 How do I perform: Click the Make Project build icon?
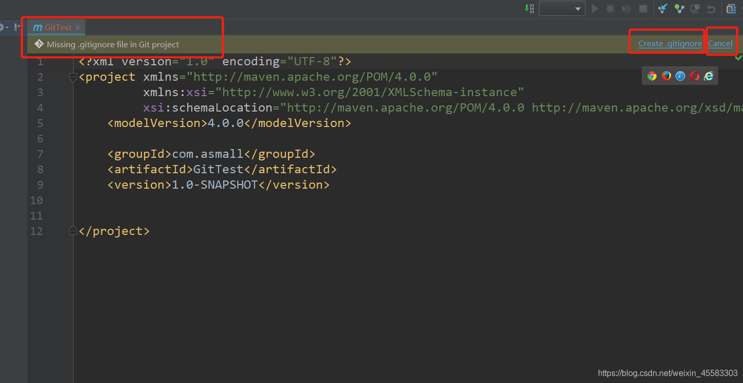pos(530,8)
